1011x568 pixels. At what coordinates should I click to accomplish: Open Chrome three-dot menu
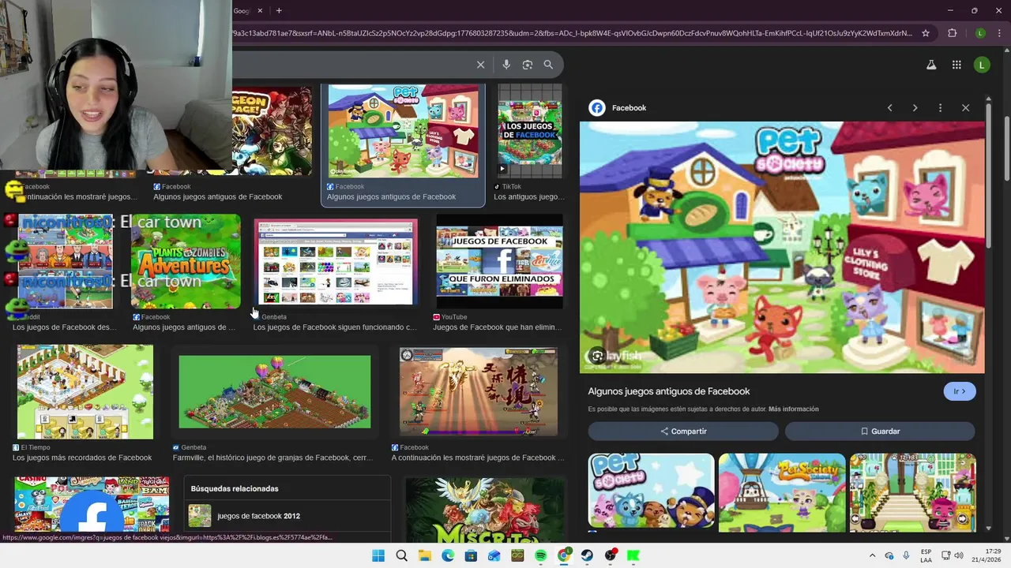pos(998,33)
